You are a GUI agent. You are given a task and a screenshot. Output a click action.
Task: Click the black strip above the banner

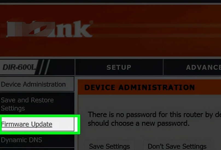tap(111, 1)
